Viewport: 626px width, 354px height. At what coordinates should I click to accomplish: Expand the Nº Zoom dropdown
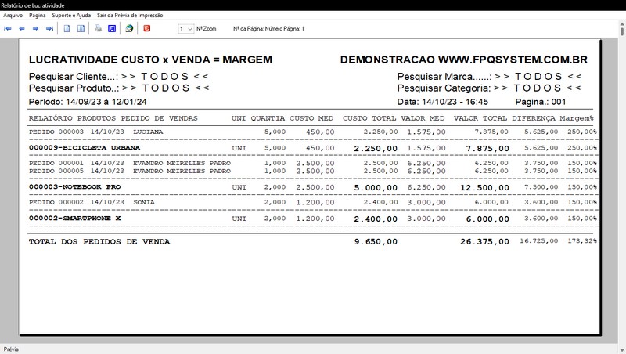coord(189,28)
